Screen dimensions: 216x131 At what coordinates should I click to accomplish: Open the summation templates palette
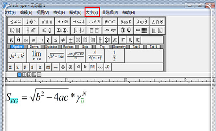point(63,30)
